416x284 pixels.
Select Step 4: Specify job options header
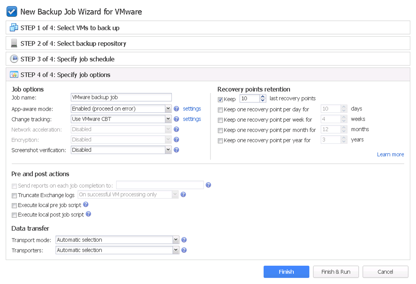[x=208, y=75]
